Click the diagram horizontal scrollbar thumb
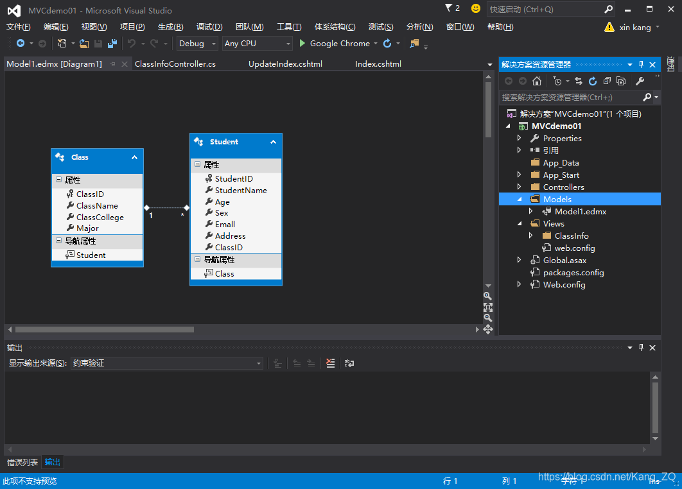The height and width of the screenshot is (489, 682). pos(105,329)
